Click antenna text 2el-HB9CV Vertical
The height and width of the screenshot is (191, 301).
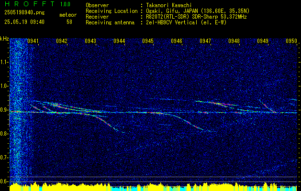click(186, 22)
